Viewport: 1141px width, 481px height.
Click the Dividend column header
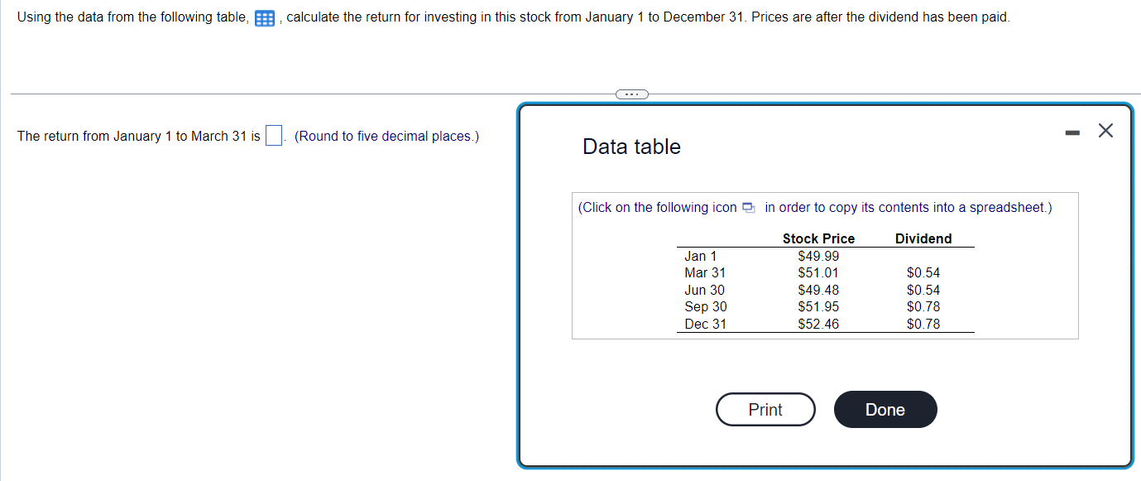coord(923,238)
